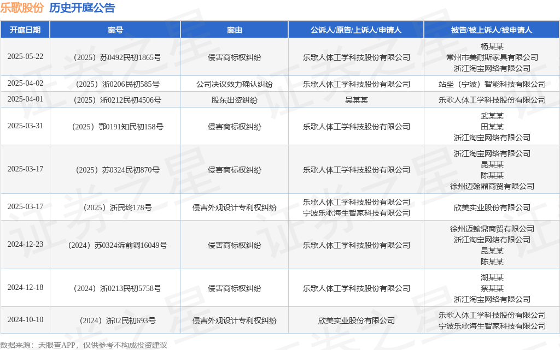Click plaintiff 吴某某
The image size is (560, 350).
(x=356, y=100)
